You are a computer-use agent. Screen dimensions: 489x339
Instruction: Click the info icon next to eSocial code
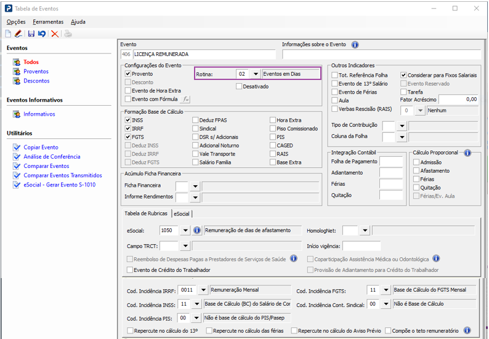tap(198, 230)
